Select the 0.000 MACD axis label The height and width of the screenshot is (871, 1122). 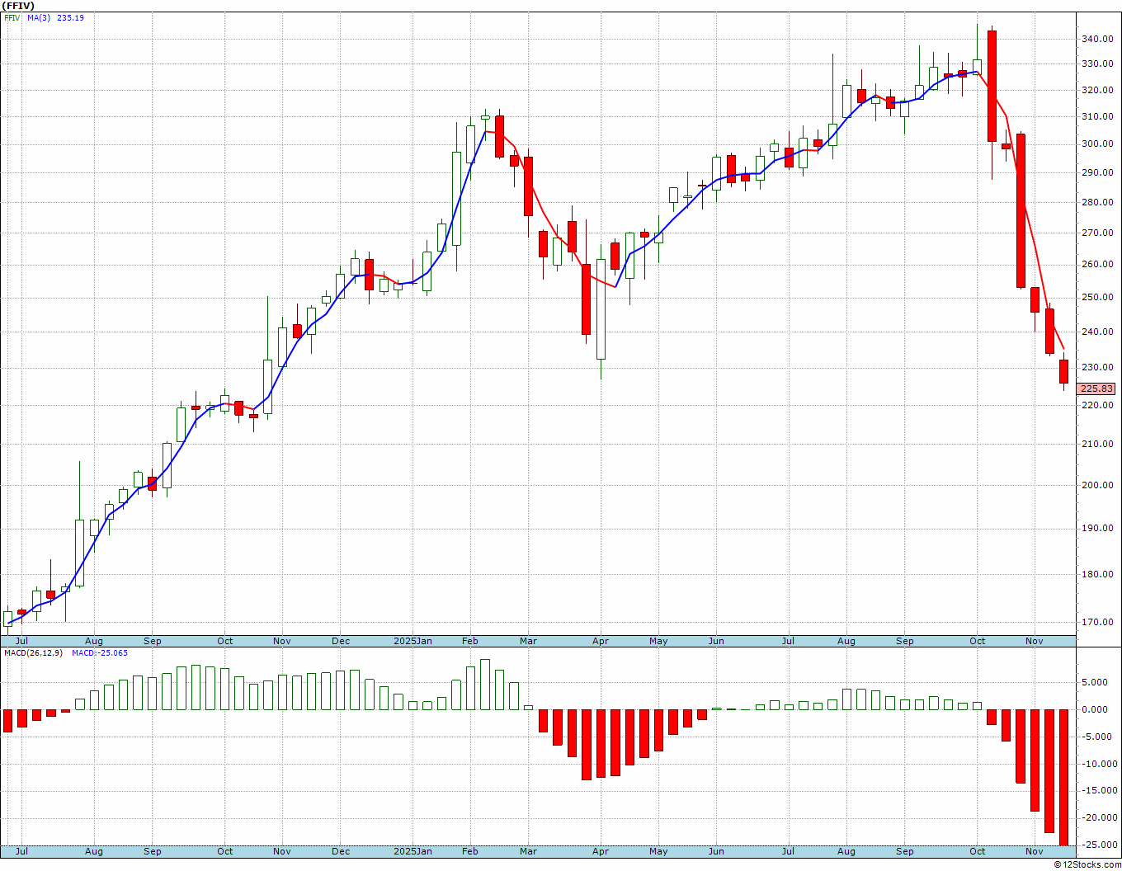pyautogui.click(x=1094, y=709)
